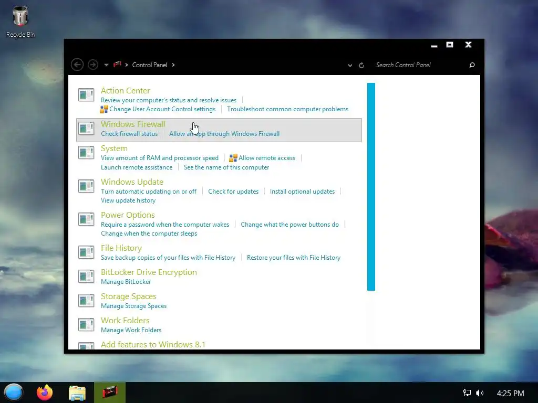Image resolution: width=538 pixels, height=403 pixels.
Task: Click the Control Panel flag icon in address bar
Action: tap(117, 65)
